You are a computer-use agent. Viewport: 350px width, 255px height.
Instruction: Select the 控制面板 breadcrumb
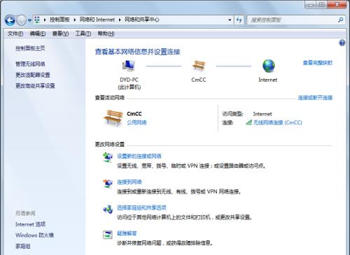(59, 20)
